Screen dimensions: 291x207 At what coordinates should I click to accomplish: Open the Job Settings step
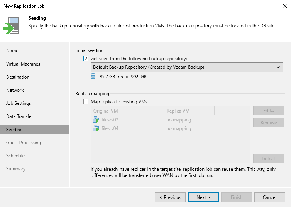click(x=19, y=103)
